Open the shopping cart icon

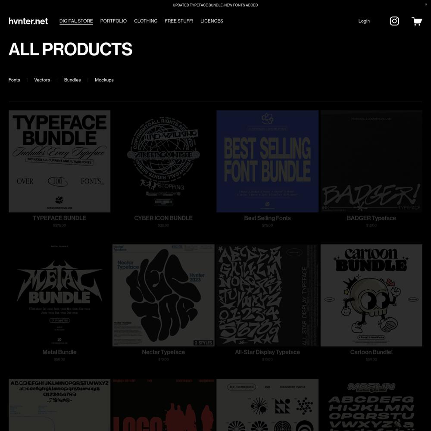[417, 21]
